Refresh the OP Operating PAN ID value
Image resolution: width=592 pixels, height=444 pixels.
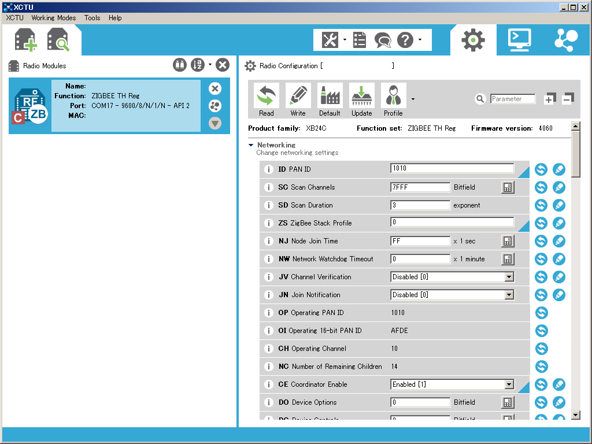tap(541, 313)
